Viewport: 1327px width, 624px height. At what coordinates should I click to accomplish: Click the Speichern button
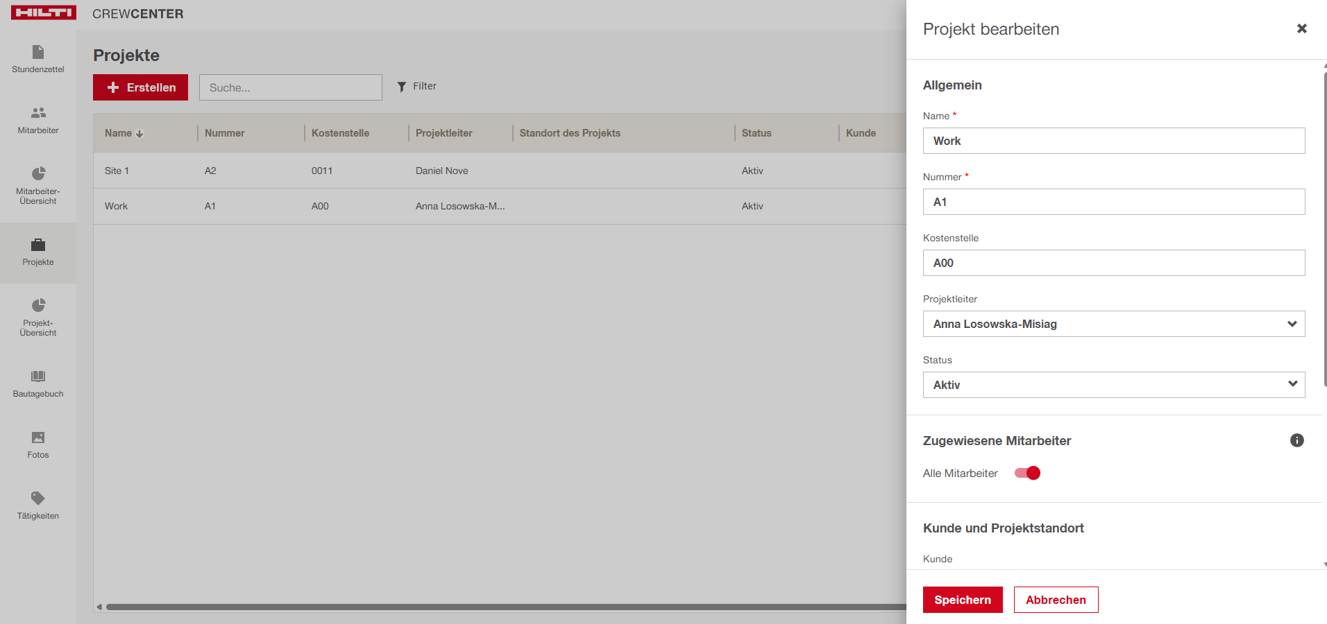[962, 600]
